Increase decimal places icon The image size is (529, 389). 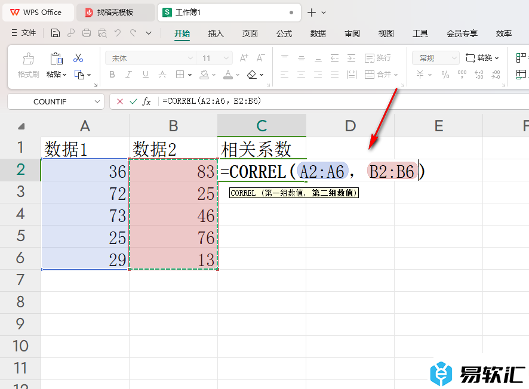pos(479,75)
